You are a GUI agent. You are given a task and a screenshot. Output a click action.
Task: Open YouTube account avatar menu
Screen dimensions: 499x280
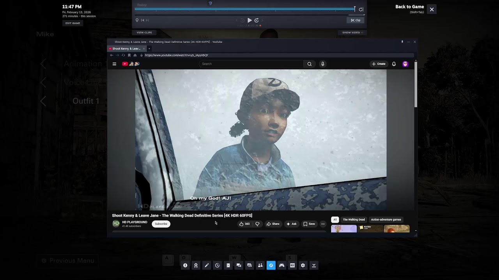tap(405, 64)
